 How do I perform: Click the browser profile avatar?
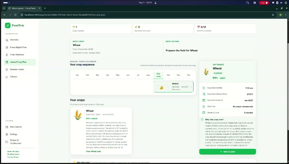tap(280, 15)
